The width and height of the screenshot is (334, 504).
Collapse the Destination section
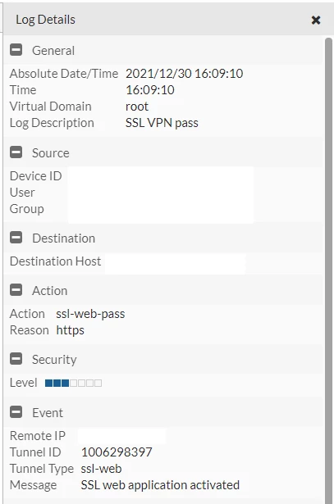[16, 238]
